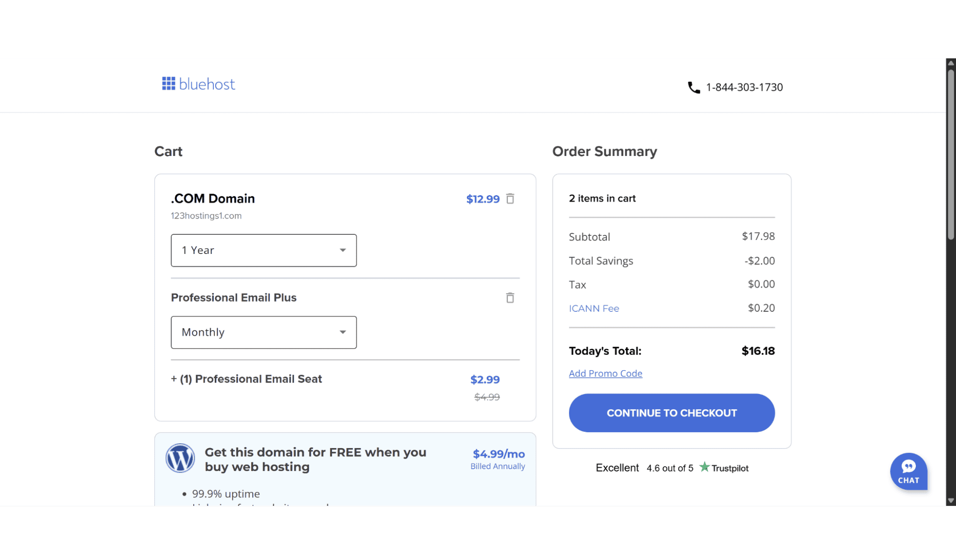Click the page scrollbar thumb
Viewport: 956px width, 538px height.
[x=951, y=155]
